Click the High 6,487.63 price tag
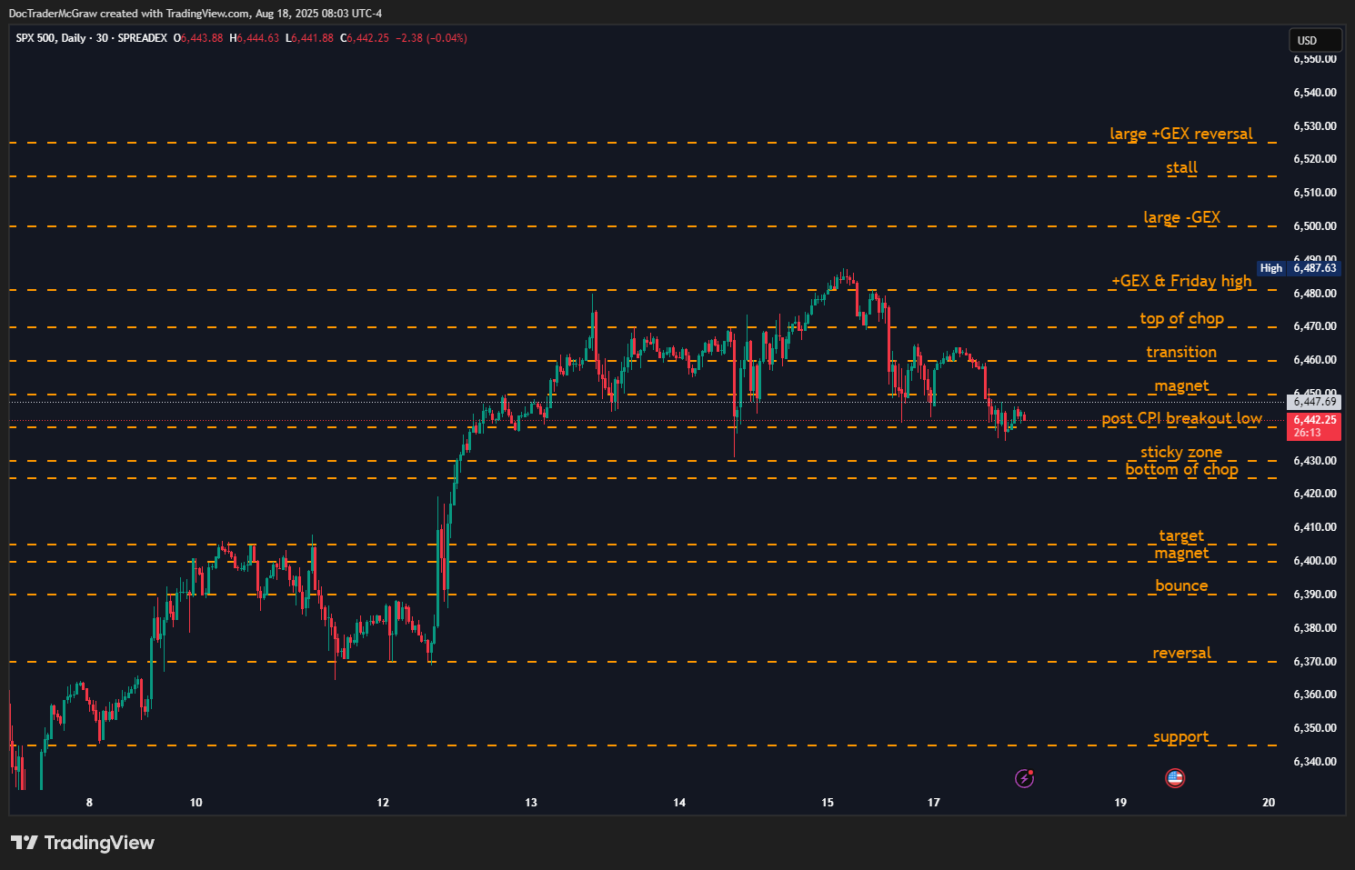Image resolution: width=1355 pixels, height=870 pixels. click(1299, 268)
